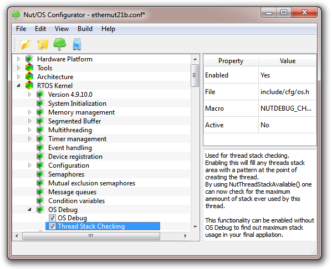Click the Device registration component icon
Image resolution: width=332 pixels, height=269 pixels.
click(x=40, y=157)
